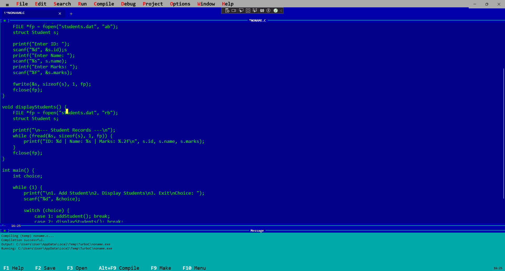Open the Run menu
Viewport: 505px width, 271px height.
pos(82,4)
